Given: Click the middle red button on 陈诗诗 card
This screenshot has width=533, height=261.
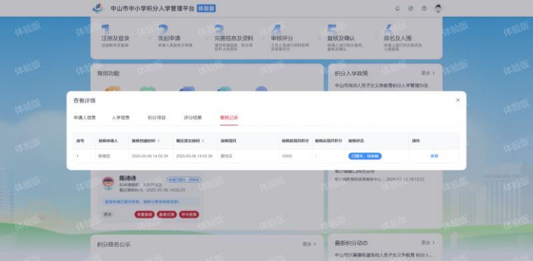Looking at the screenshot, I should pyautogui.click(x=167, y=214).
